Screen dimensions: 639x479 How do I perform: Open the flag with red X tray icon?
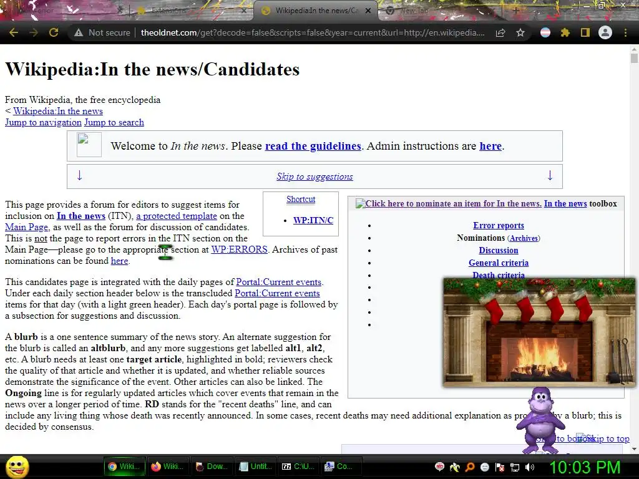(500, 467)
